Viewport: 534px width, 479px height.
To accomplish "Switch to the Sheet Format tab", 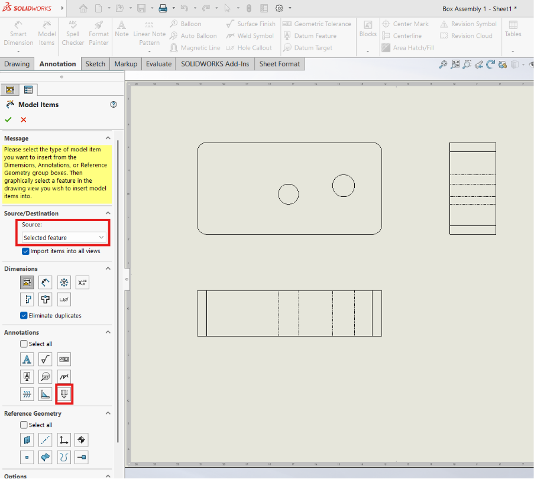I will [x=280, y=64].
